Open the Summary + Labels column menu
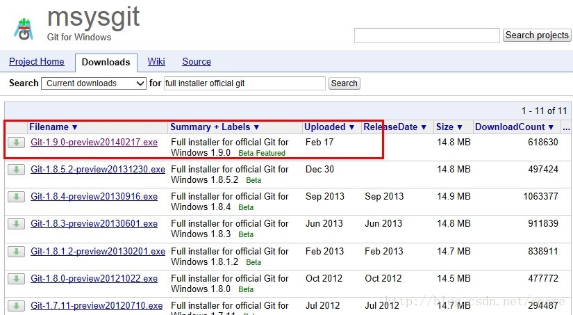573x315 pixels. pos(215,127)
